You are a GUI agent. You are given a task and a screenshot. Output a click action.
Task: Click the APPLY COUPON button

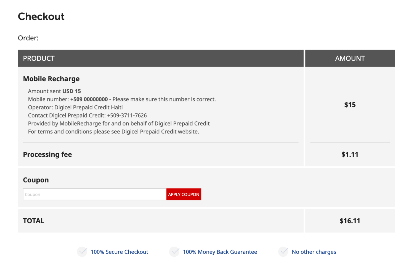[x=184, y=194]
